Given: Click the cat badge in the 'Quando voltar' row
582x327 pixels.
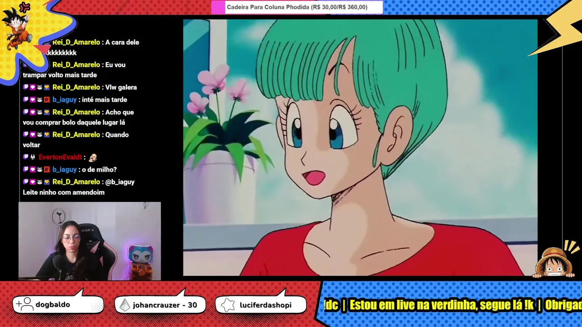Looking at the screenshot, I should pos(40,134).
